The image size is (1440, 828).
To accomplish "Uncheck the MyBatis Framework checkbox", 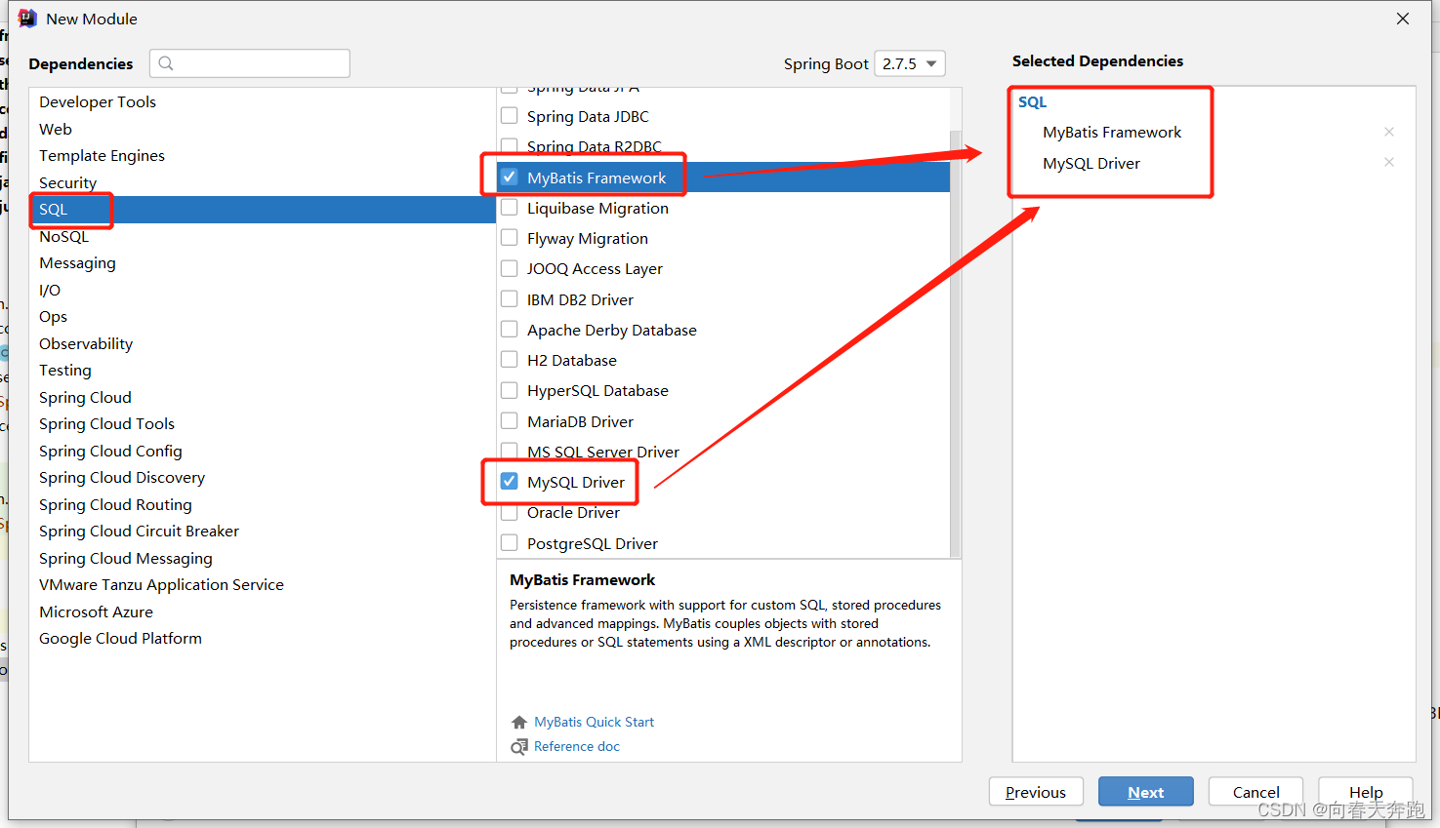I will pos(510,177).
